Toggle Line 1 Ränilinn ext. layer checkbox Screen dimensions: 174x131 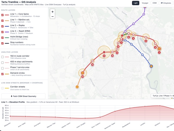pyautogui.click(x=2, y=21)
